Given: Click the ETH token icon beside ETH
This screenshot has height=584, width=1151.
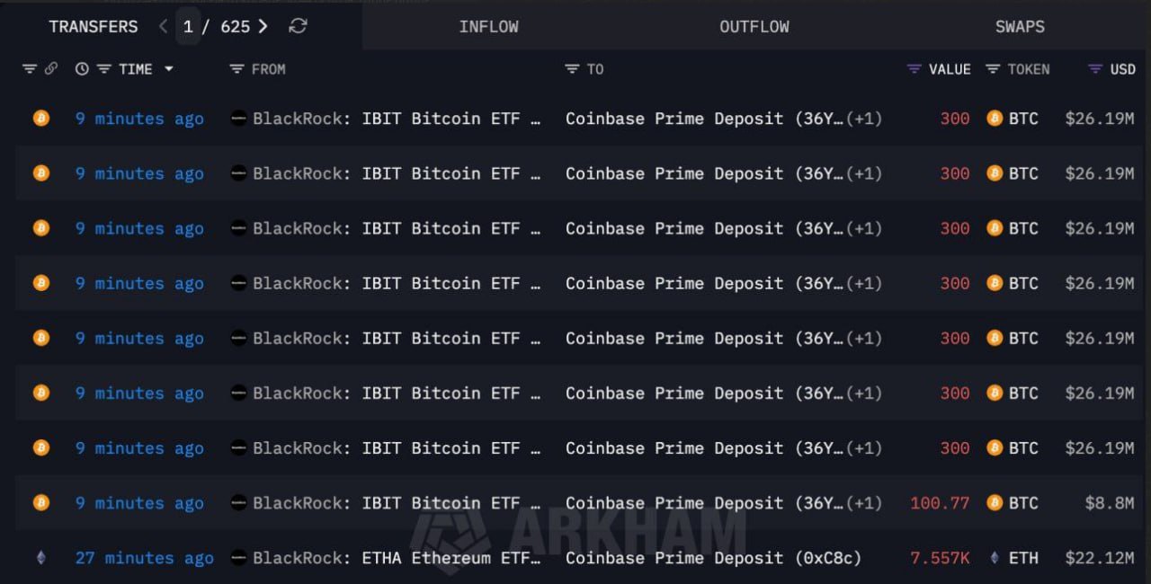Looking at the screenshot, I should coord(994,558).
